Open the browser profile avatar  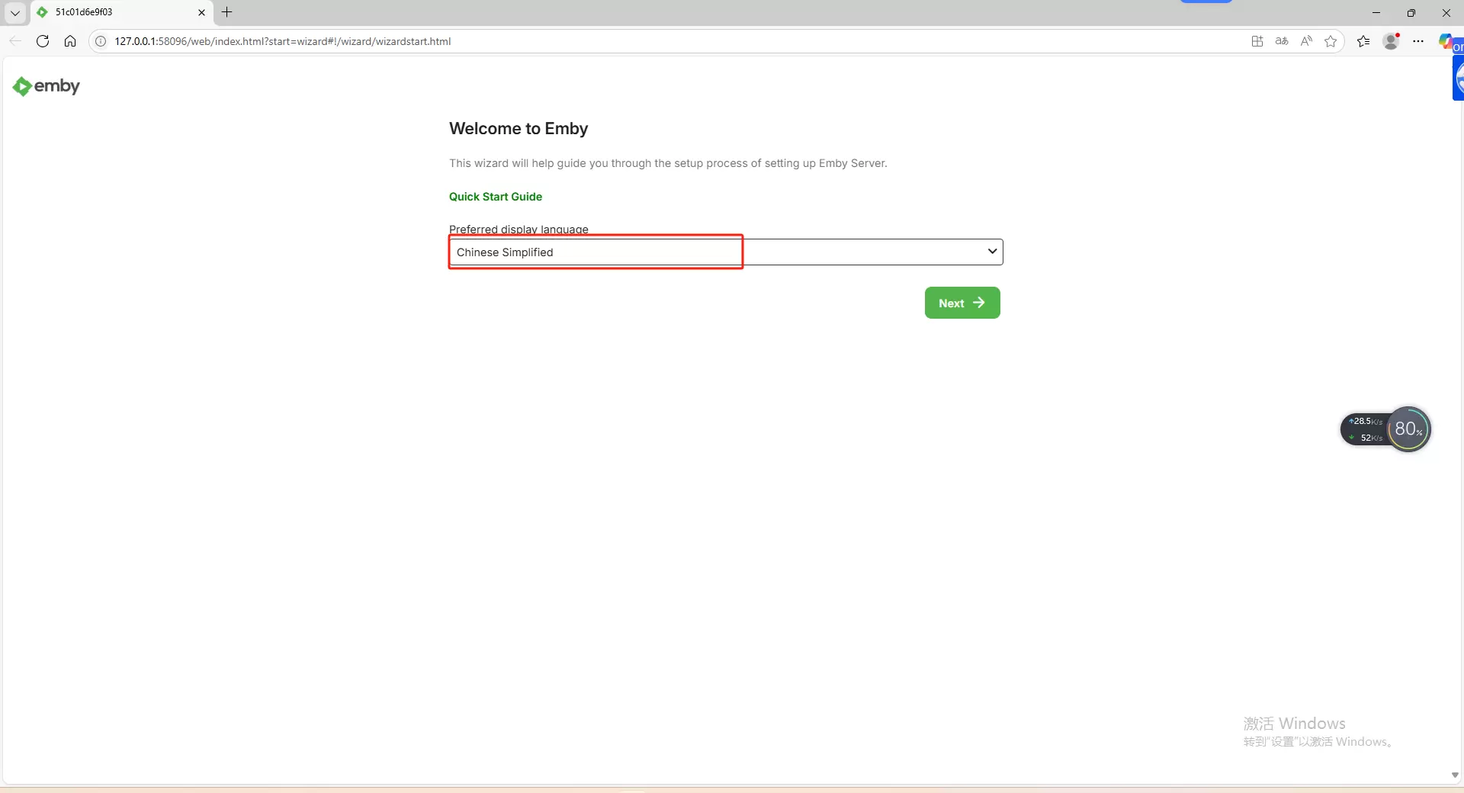tap(1391, 41)
